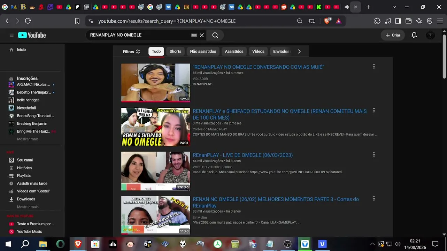The height and width of the screenshot is (251, 447).
Task: Open the Filtros filter menu
Action: point(131,52)
